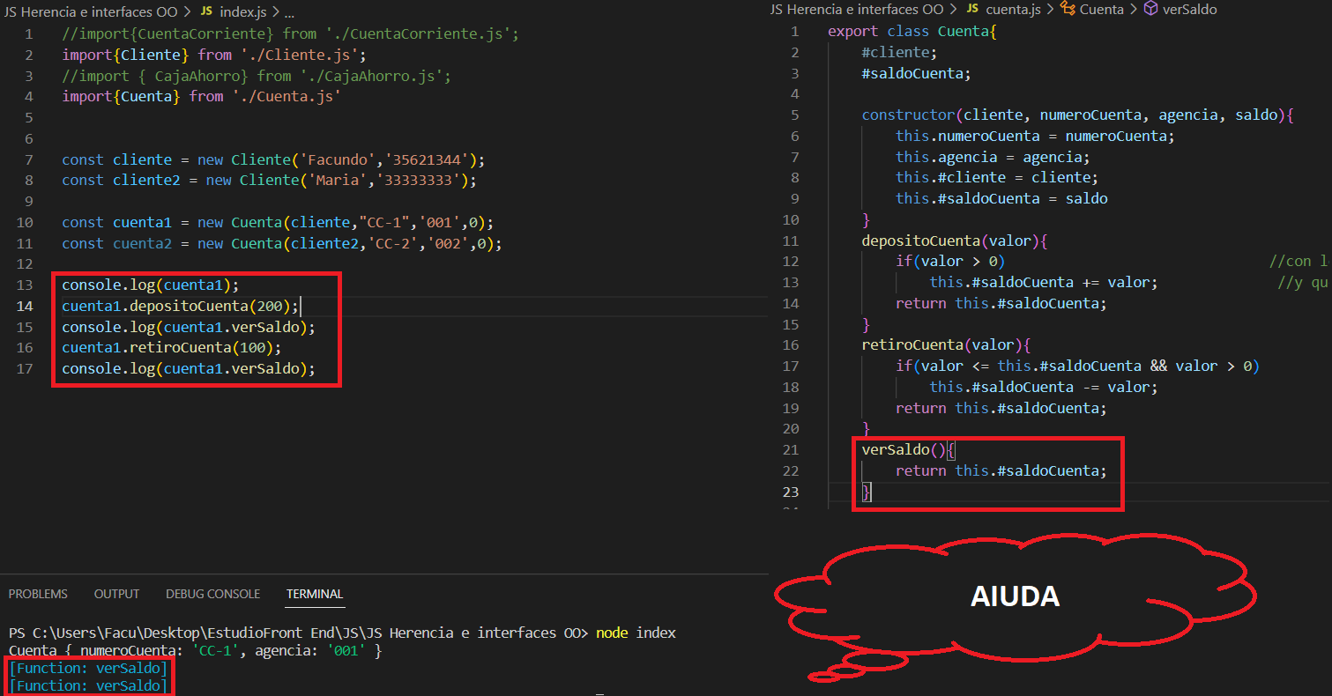Click the //con comment on cuenta.js line 12
1332x696 pixels.
click(1300, 262)
